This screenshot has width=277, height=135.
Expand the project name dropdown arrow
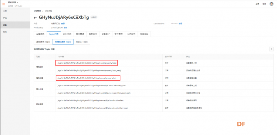[x=18, y=3]
